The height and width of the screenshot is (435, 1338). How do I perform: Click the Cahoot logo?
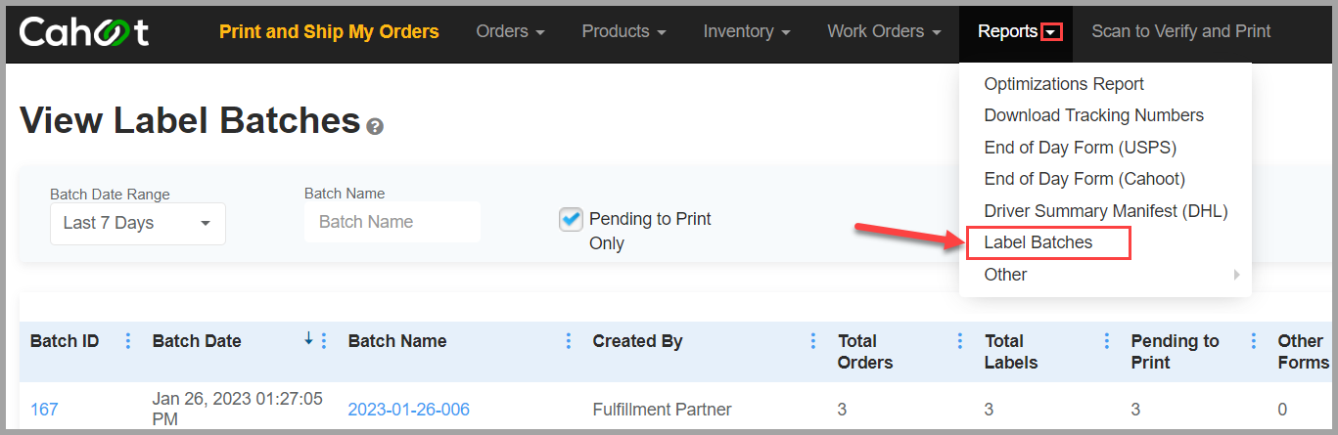coord(84,31)
